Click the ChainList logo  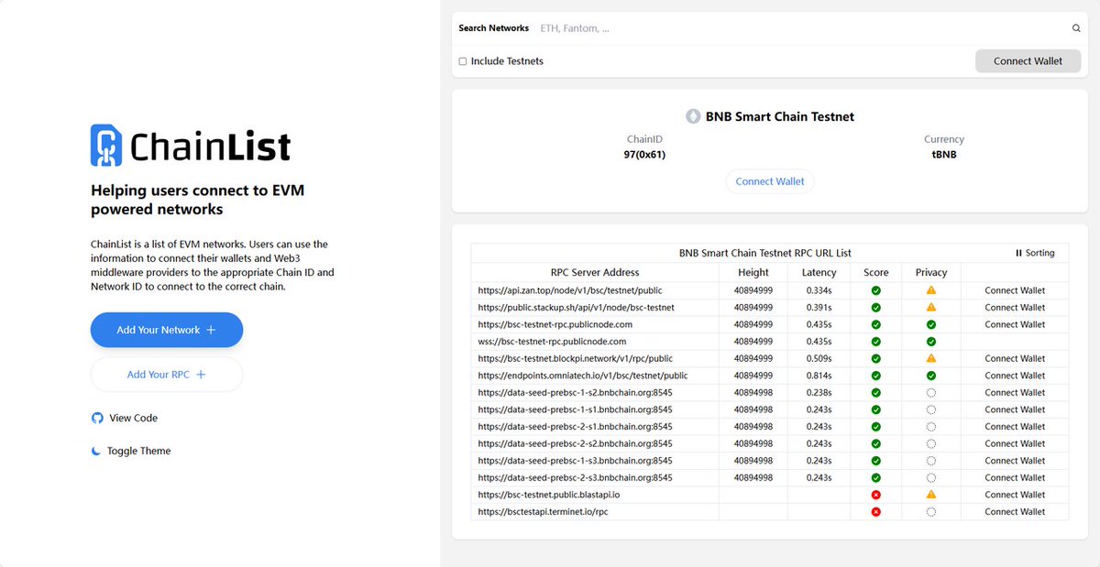(x=191, y=146)
